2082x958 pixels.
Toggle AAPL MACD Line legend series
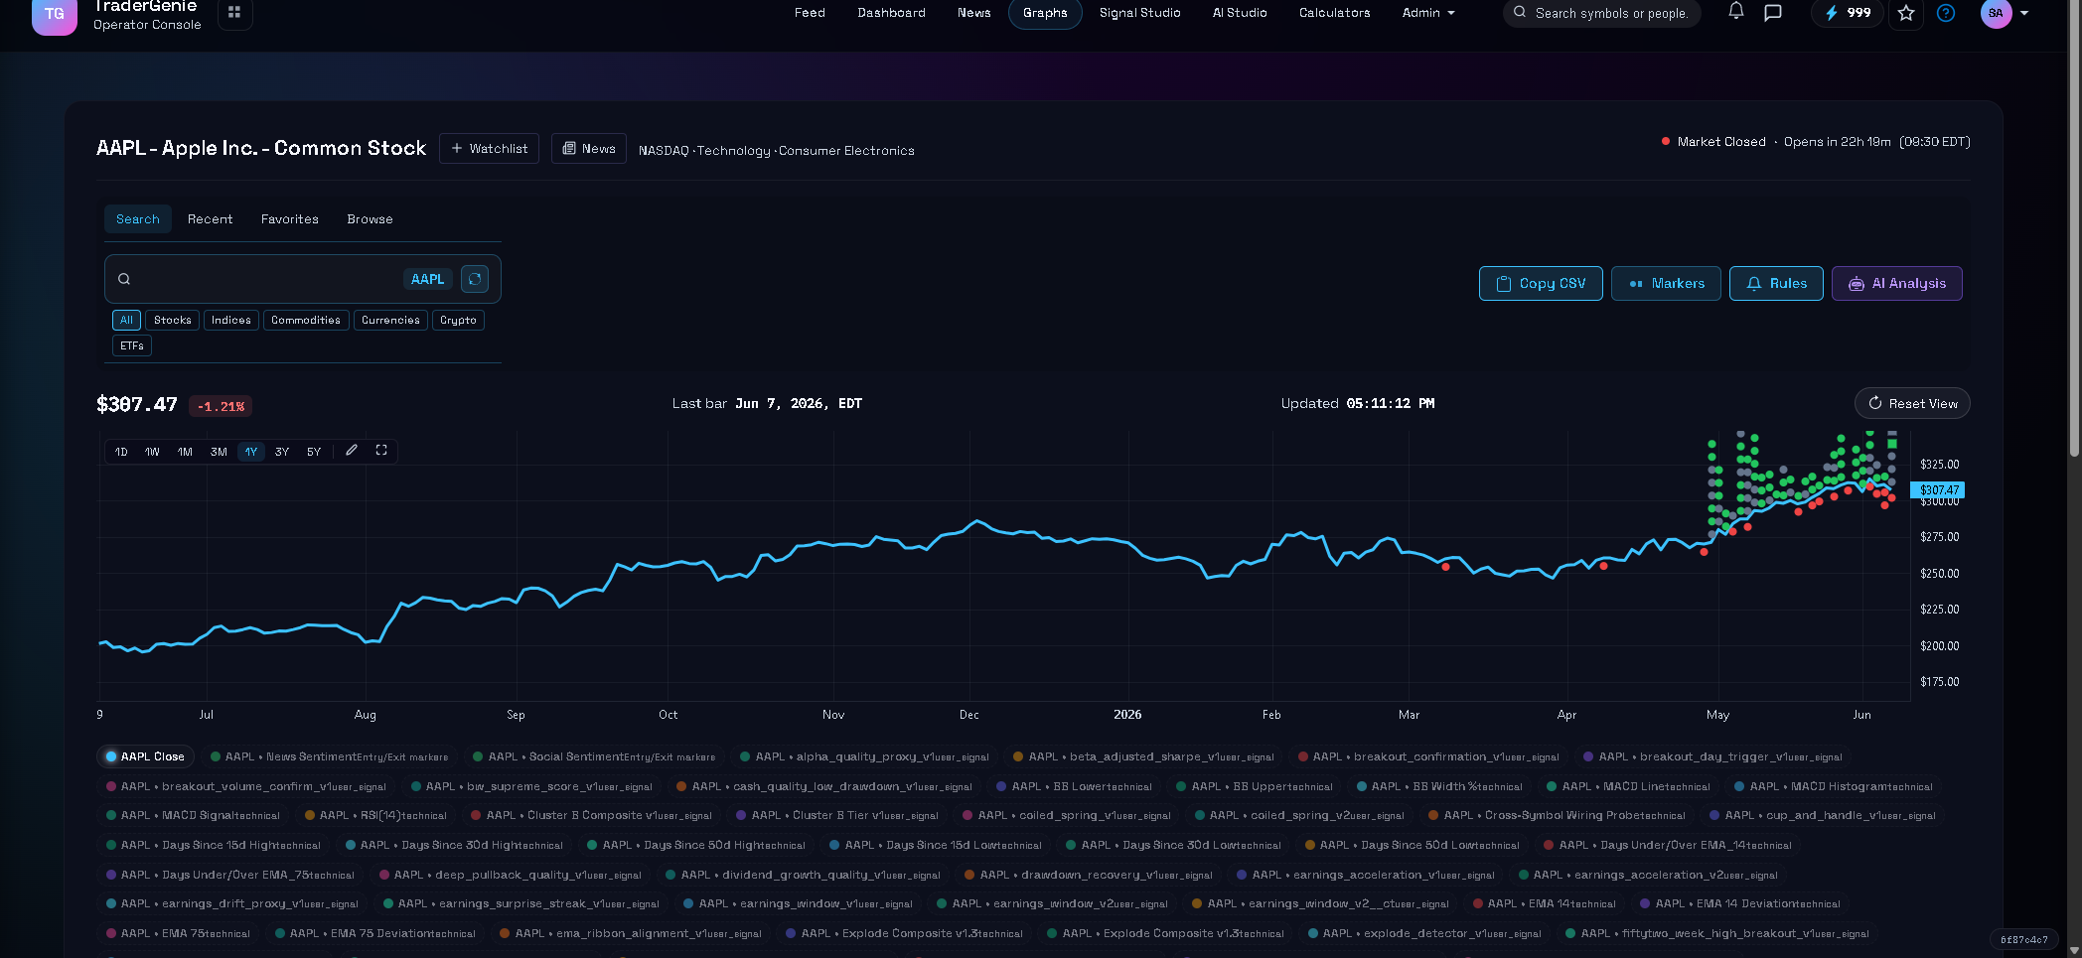(1629, 786)
